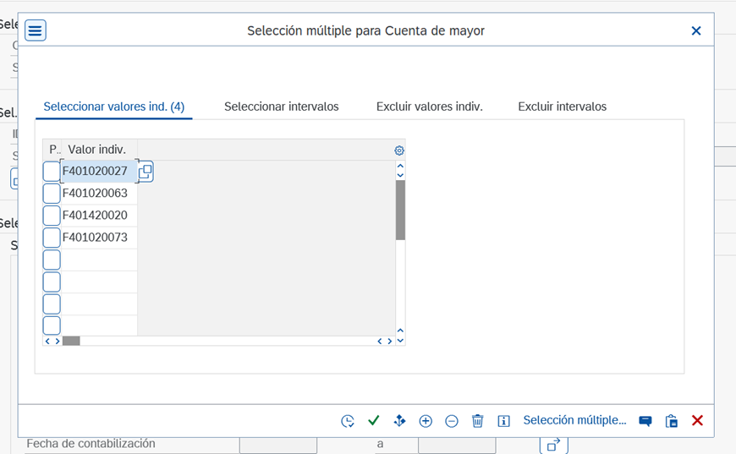
Task: Open the check entries clock icon
Action: [348, 421]
